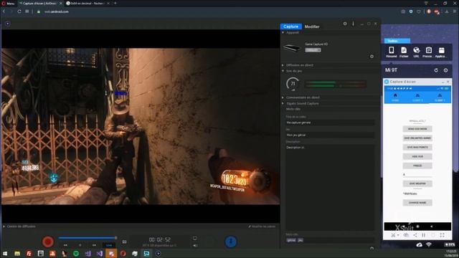Open Game Capture settings gear in header
Viewport: 459px width, 258px height.
coord(345,24)
